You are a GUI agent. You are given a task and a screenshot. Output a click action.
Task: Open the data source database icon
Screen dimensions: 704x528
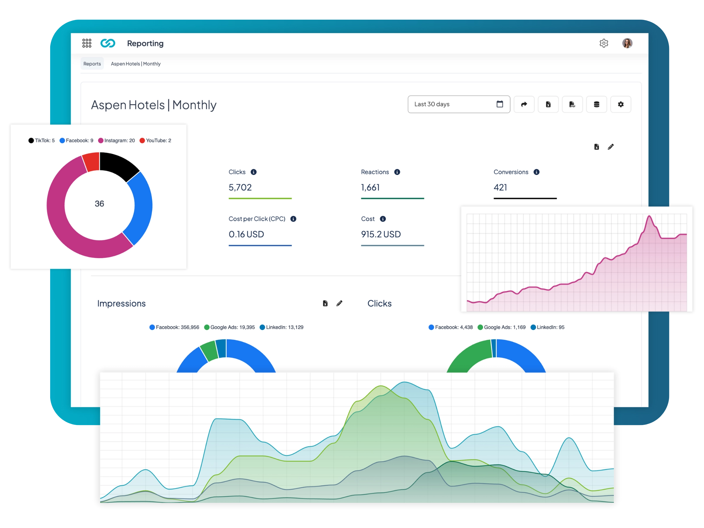point(596,104)
